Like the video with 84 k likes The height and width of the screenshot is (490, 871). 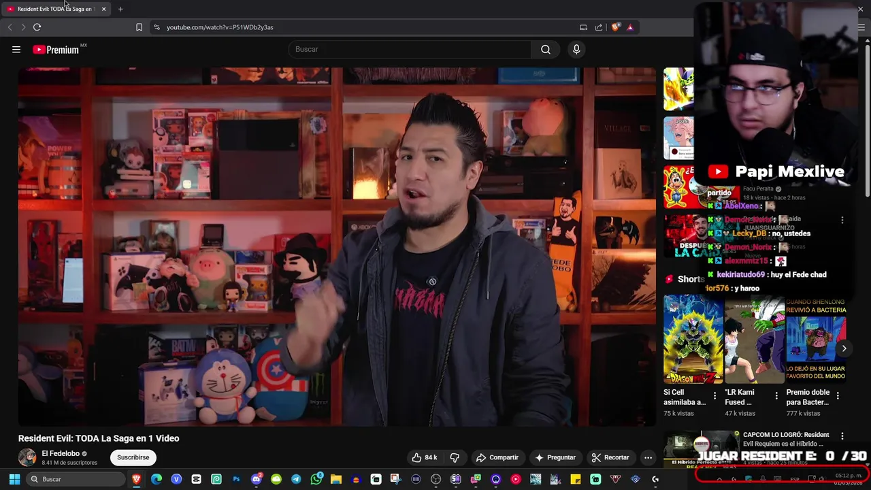[424, 457]
